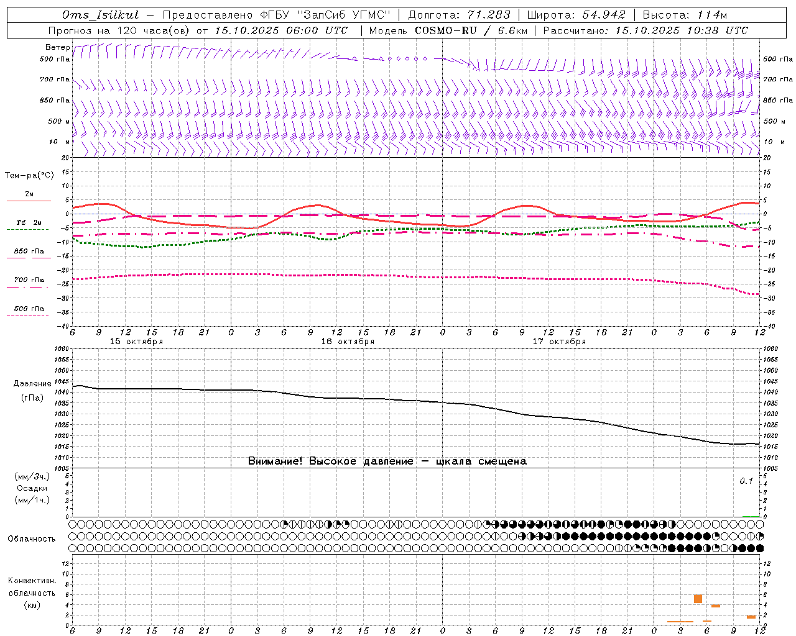The image size is (796, 636).
Task: Click the 15 октября date label
Action: pos(136,342)
